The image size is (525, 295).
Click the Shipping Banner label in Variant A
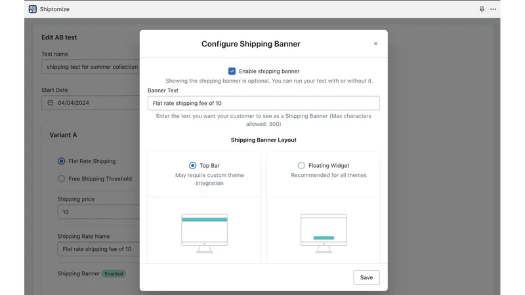coord(78,273)
